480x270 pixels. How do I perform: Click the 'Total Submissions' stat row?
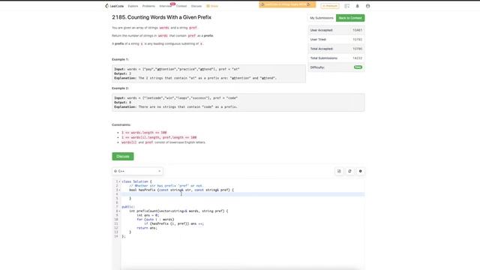coord(336,58)
